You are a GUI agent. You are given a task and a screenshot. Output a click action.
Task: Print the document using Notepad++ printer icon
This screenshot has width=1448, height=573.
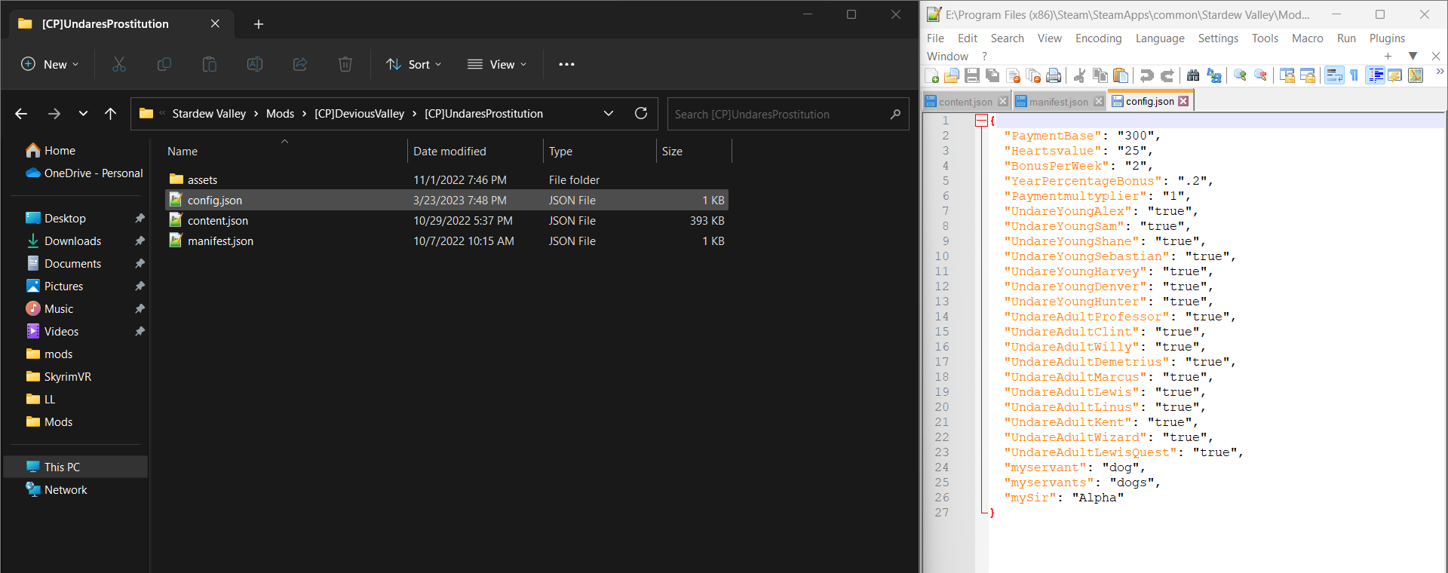click(1054, 75)
